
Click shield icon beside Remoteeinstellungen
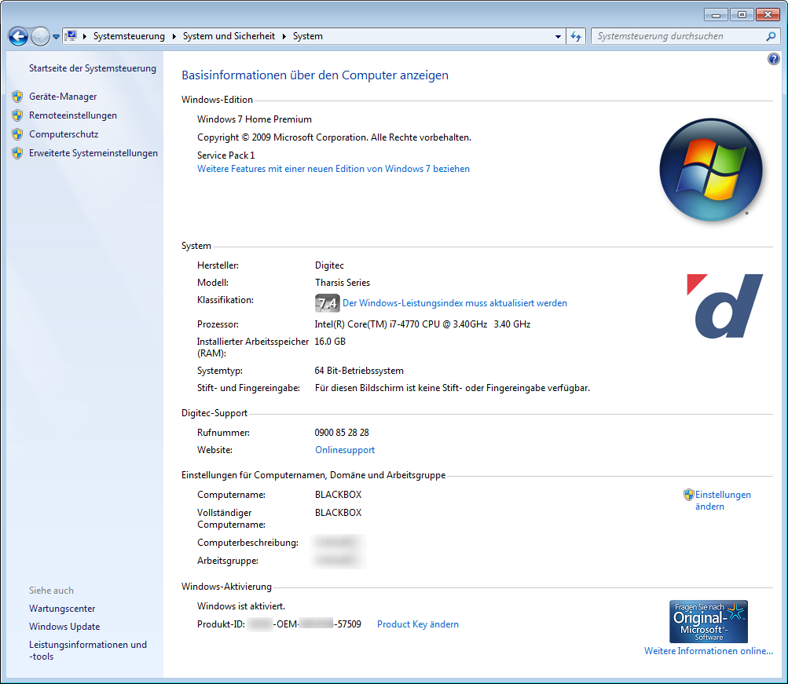(x=17, y=115)
